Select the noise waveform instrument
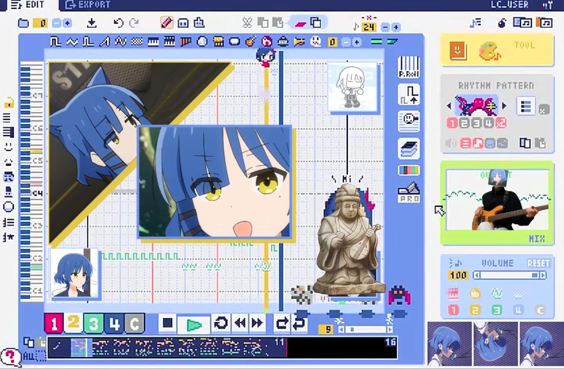This screenshot has height=369, width=564. click(x=136, y=42)
